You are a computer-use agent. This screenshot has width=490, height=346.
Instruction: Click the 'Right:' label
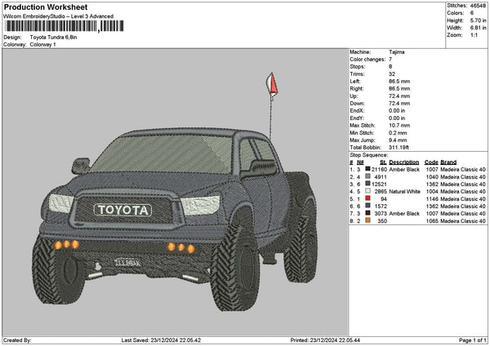357,89
